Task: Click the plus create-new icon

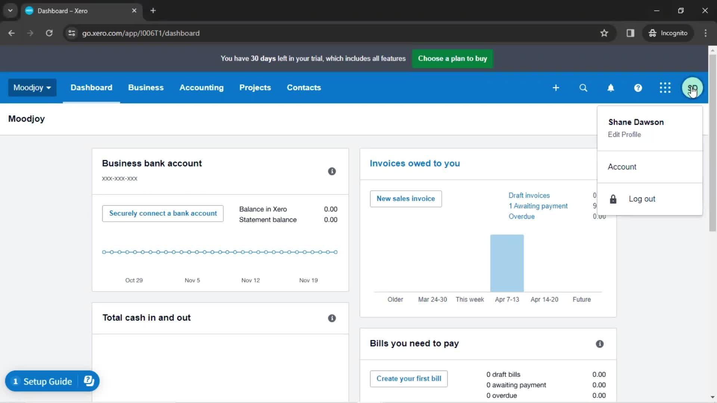Action: tap(556, 88)
